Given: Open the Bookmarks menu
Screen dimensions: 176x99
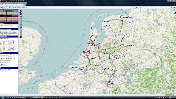Looking at the screenshot, I should (17, 3).
